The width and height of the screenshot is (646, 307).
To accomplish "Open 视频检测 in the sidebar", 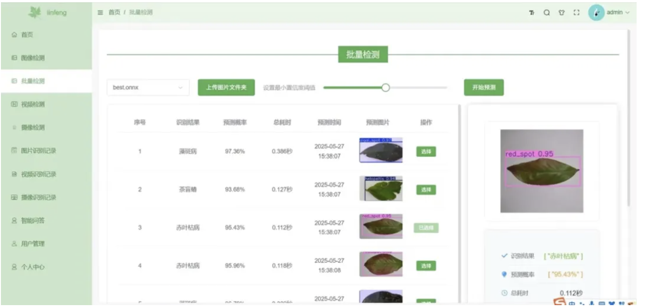I will (x=46, y=104).
